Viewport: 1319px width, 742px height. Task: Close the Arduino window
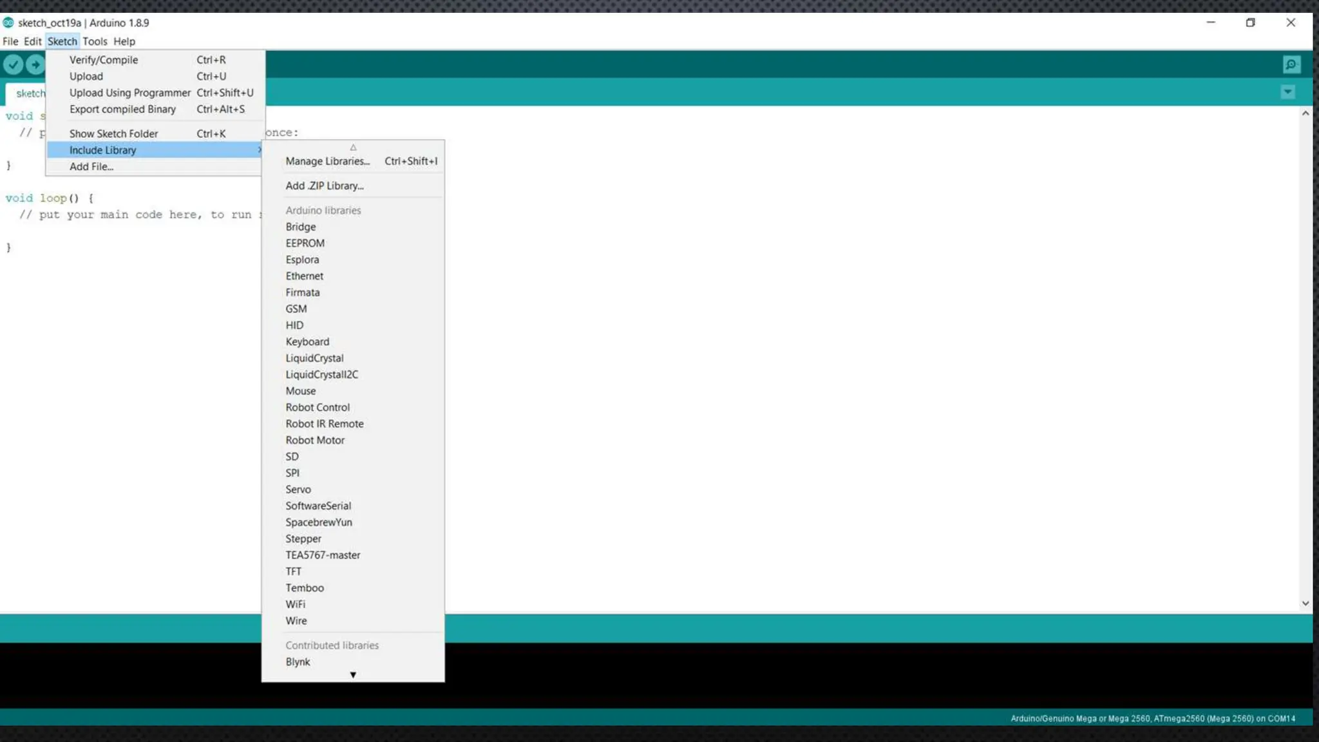[x=1291, y=23]
